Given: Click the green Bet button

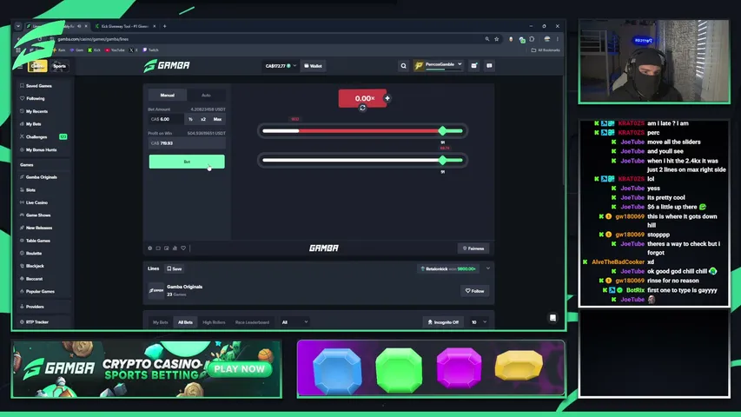Looking at the screenshot, I should [187, 162].
